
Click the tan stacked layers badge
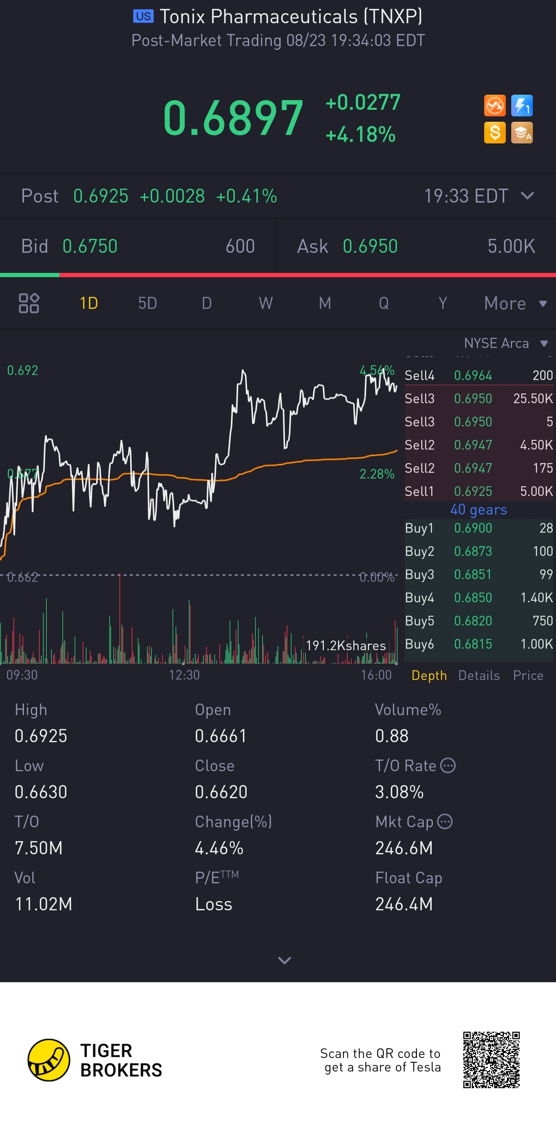click(522, 133)
